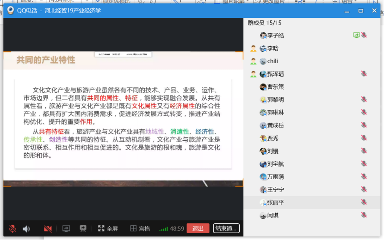Image resolution: width=384 pixels, height=240 pixels.
Task: Click 张丽平's muted microphone icon
Action: pyautogui.click(x=364, y=203)
